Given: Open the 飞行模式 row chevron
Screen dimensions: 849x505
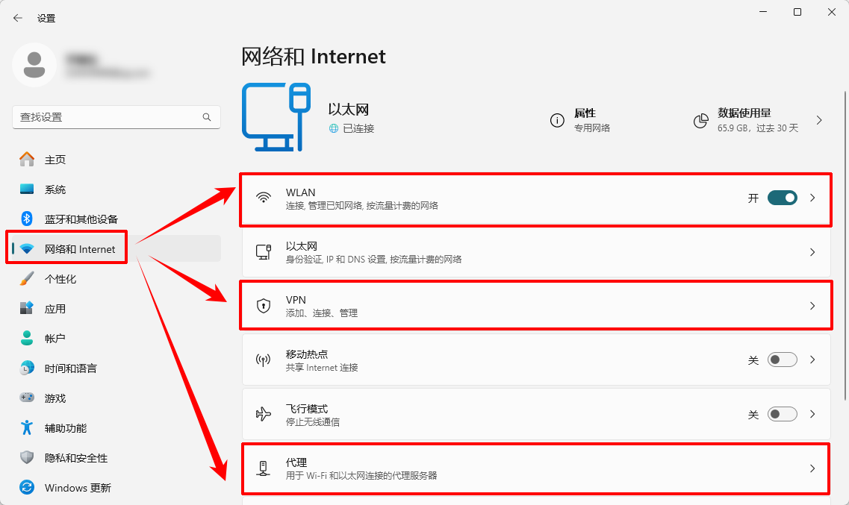Looking at the screenshot, I should coord(812,414).
